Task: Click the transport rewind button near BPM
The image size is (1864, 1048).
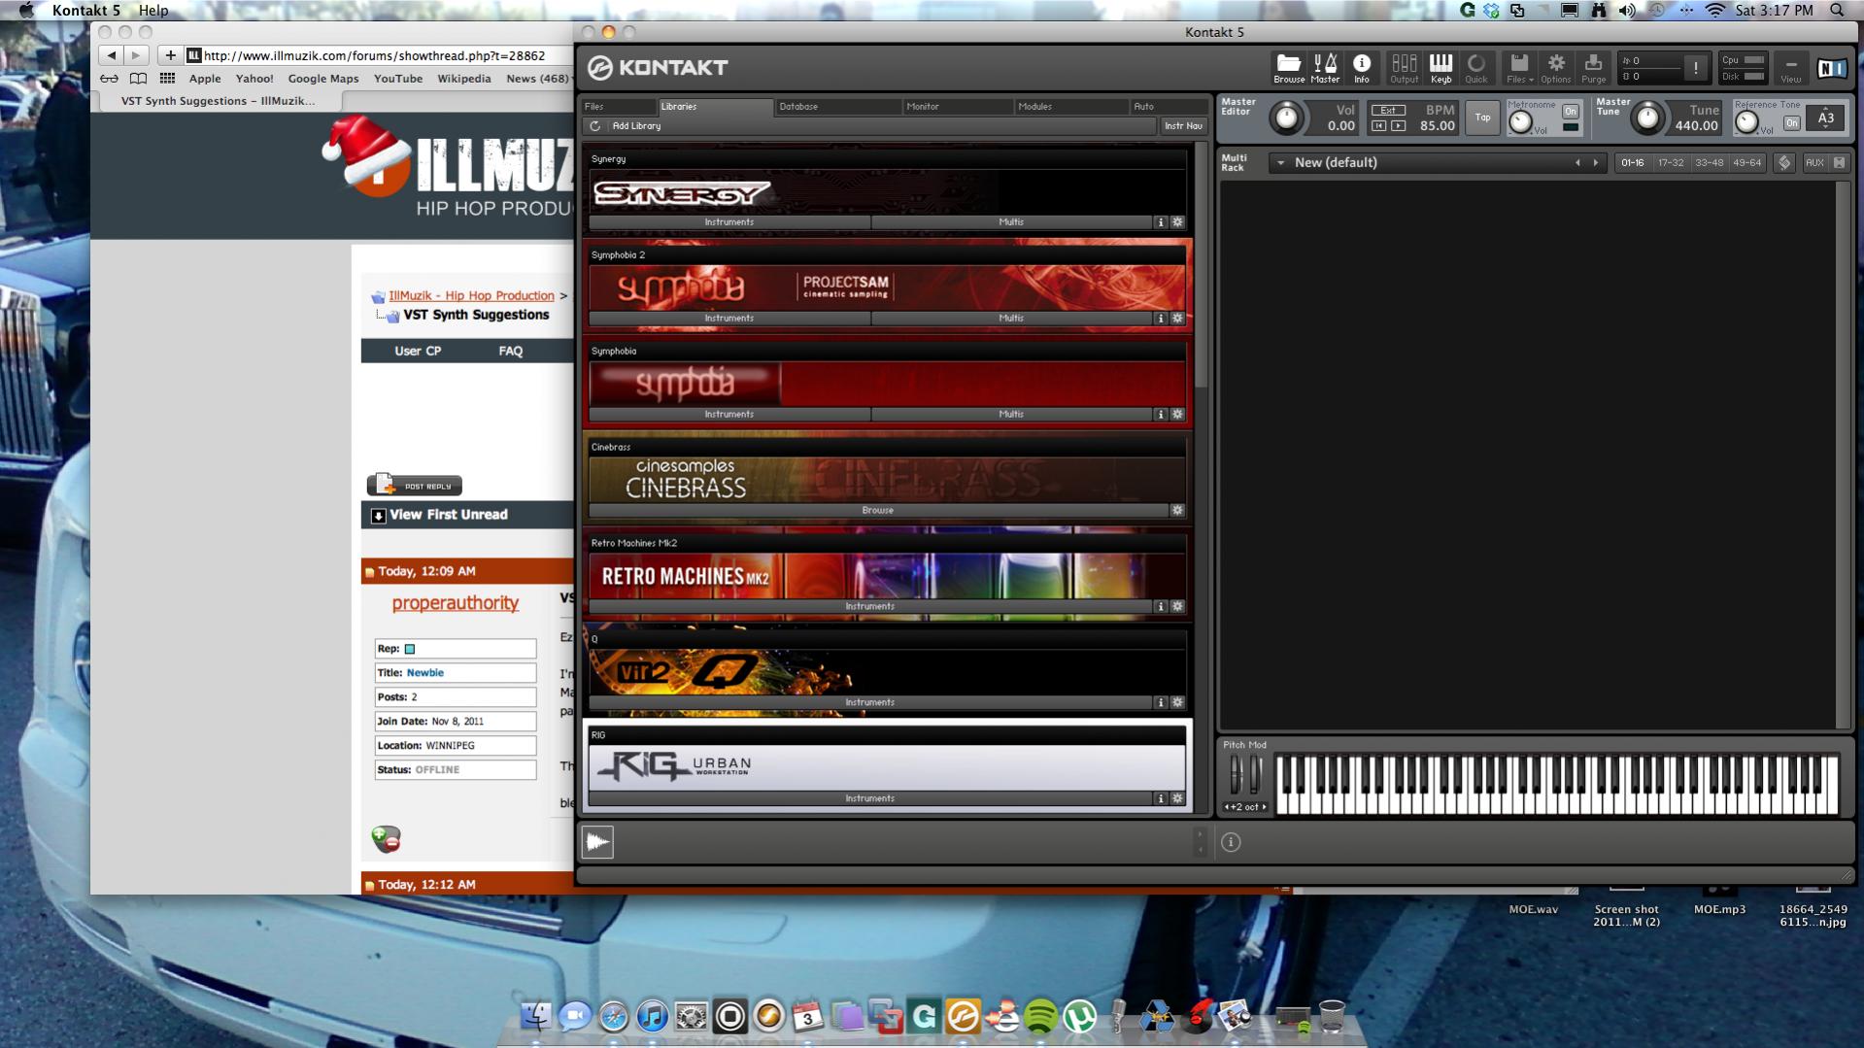Action: [x=1379, y=126]
